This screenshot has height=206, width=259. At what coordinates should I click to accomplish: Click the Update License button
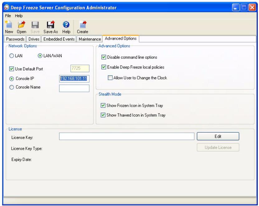pos(218,147)
